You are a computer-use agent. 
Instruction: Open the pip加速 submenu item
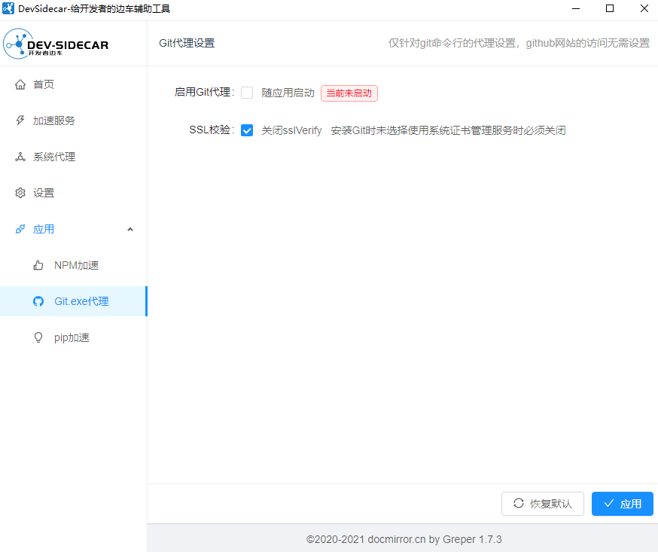pos(74,337)
